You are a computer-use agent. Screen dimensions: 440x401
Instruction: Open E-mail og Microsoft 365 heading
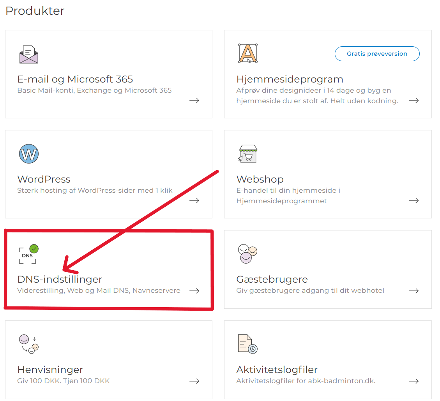point(75,79)
